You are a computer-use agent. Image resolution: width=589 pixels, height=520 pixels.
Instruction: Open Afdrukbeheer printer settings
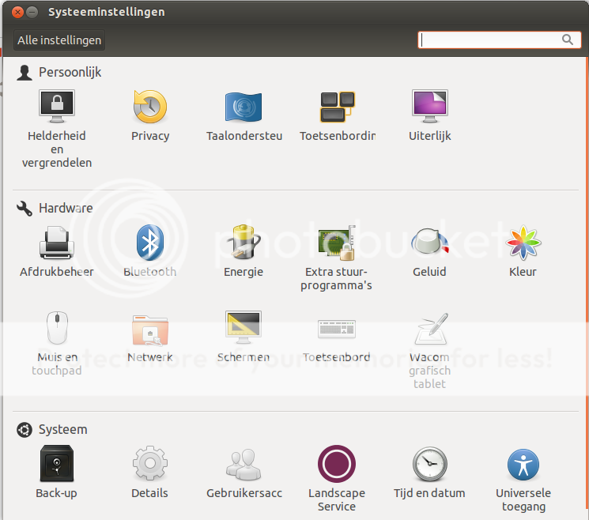pos(56,243)
